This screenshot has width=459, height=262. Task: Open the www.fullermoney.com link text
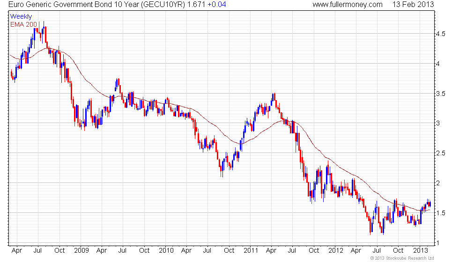click(348, 5)
